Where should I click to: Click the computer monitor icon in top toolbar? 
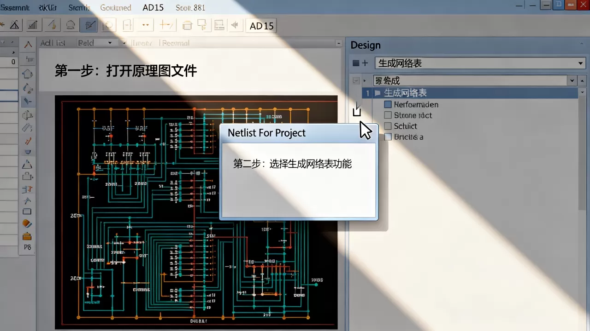coord(219,25)
